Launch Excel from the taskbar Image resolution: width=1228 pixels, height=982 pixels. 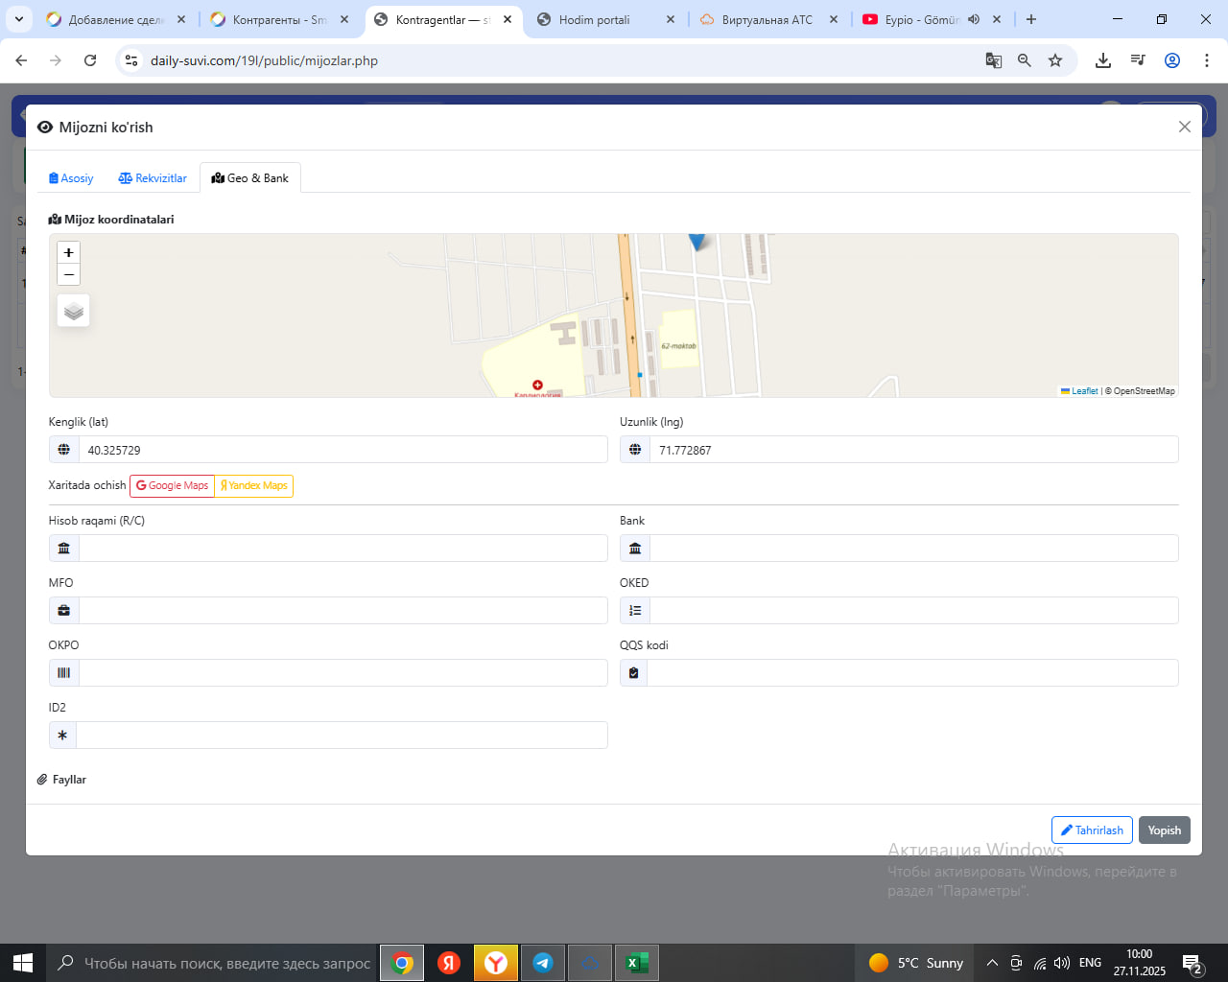[635, 963]
